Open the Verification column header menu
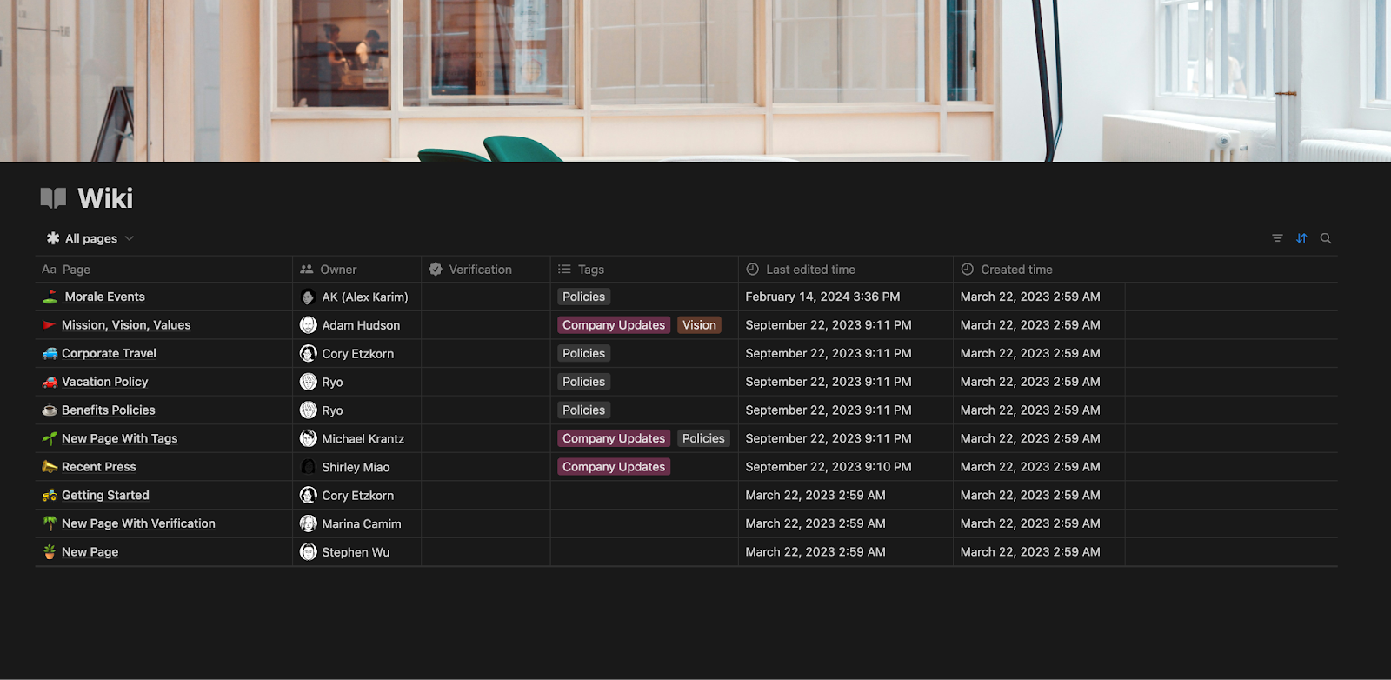 [x=480, y=270]
